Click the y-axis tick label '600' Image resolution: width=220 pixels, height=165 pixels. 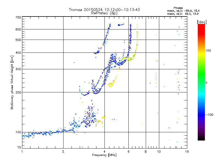click(x=18, y=29)
